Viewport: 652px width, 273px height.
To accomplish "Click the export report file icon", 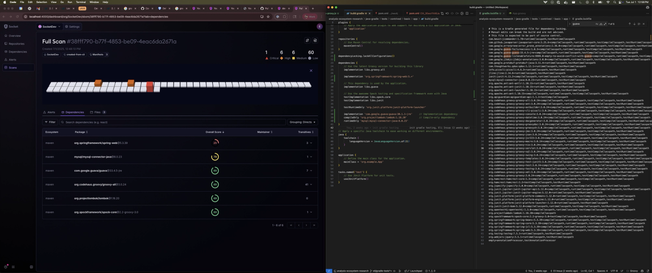I will pos(315,40).
